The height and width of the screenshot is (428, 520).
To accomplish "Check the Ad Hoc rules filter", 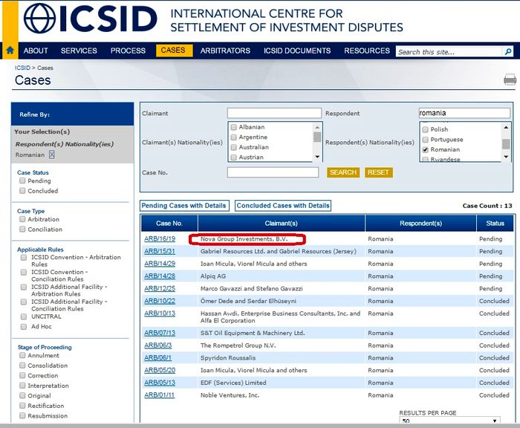I will [x=24, y=326].
